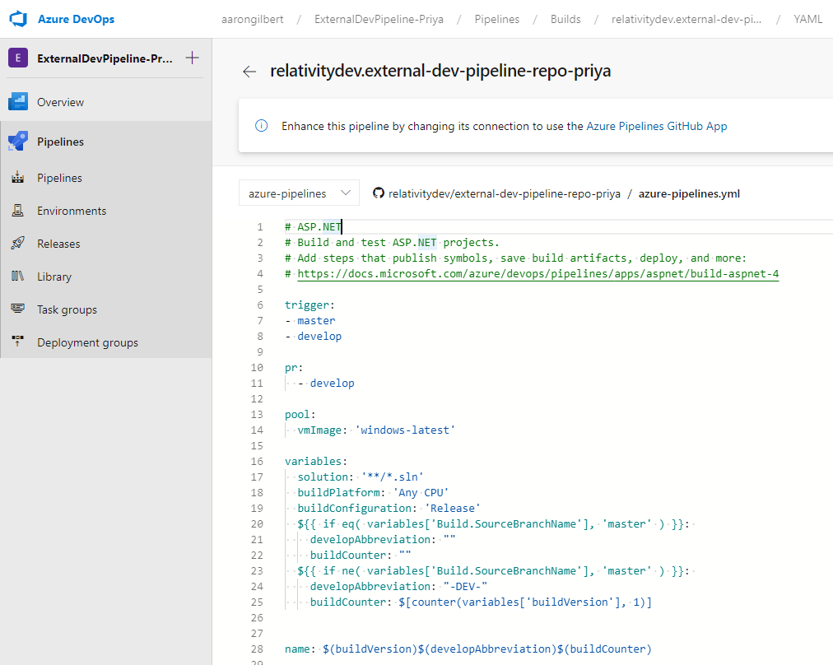833x665 pixels.
Task: Click the Releases rocket icon
Action: pyautogui.click(x=18, y=244)
